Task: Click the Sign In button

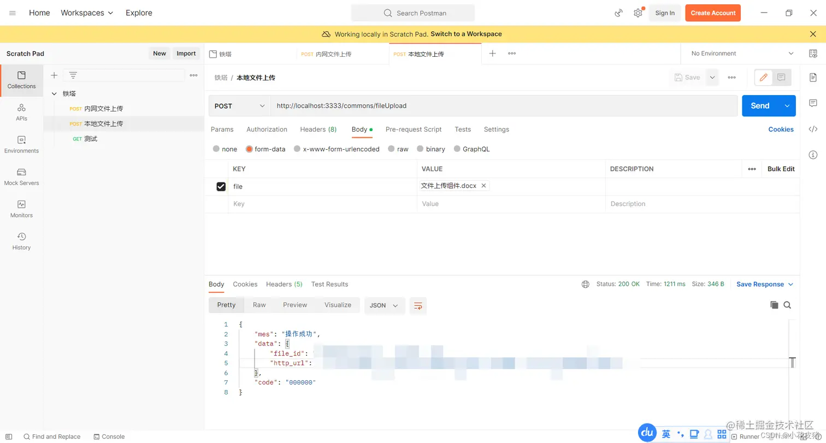Action: click(x=665, y=13)
